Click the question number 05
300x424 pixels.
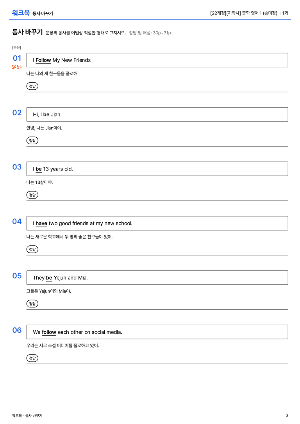click(17, 275)
